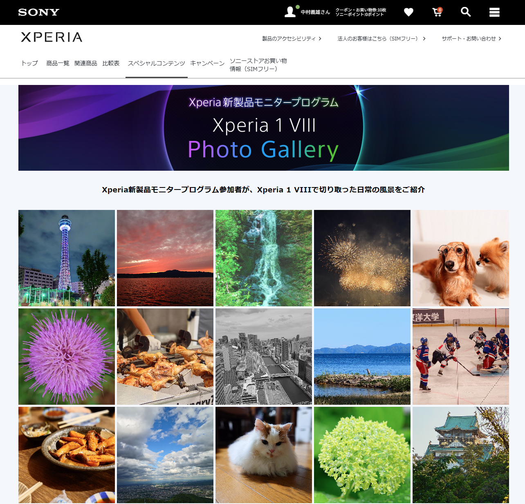This screenshot has height=504, width=525.
Task: Click the coupon and Sony points info
Action: click(361, 12)
